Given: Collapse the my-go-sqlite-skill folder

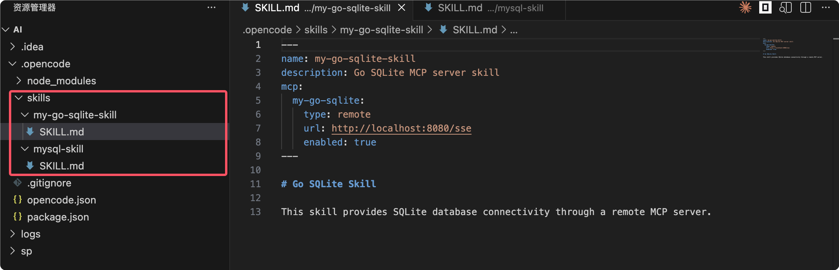Looking at the screenshot, I should pyautogui.click(x=25, y=115).
